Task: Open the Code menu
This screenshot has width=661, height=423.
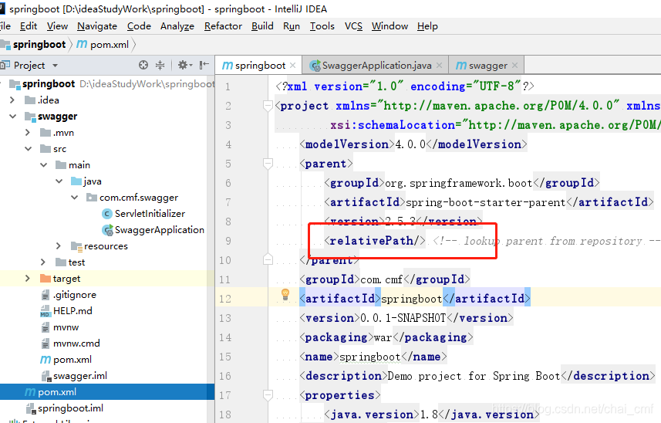Action: [139, 26]
